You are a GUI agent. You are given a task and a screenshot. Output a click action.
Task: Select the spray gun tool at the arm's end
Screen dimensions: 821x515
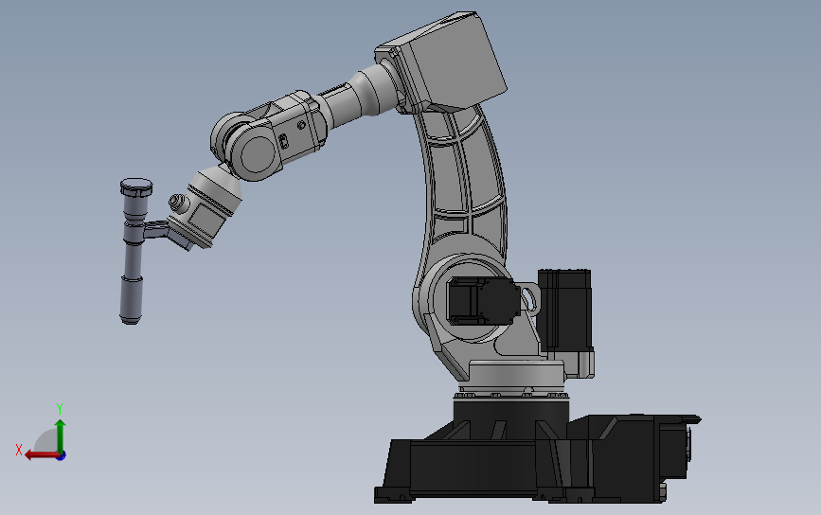click(134, 251)
